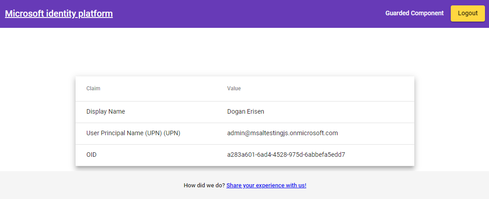This screenshot has width=489, height=199.
Task: Select the OID value a283a601-6ad4-4528-975d-6abbefa5edd7
Action: [x=286, y=155]
